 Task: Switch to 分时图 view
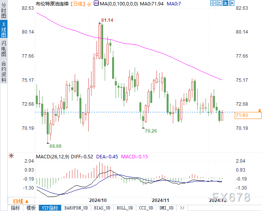pos(4,10)
